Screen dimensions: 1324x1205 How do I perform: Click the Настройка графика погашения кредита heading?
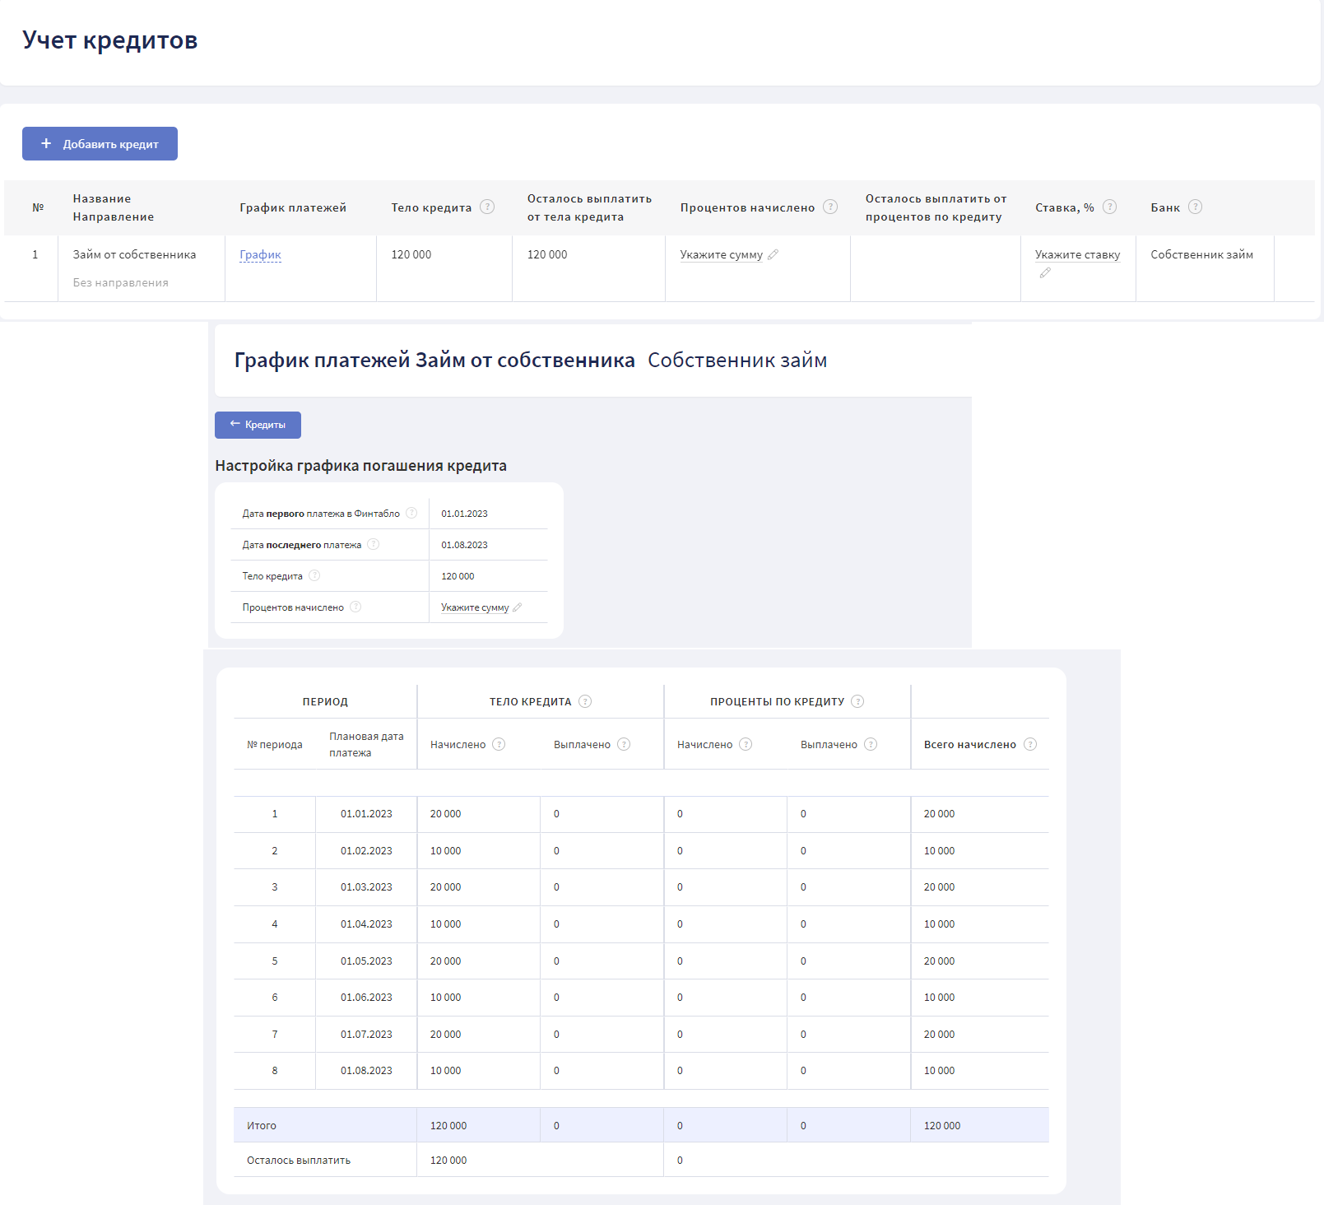(x=360, y=466)
